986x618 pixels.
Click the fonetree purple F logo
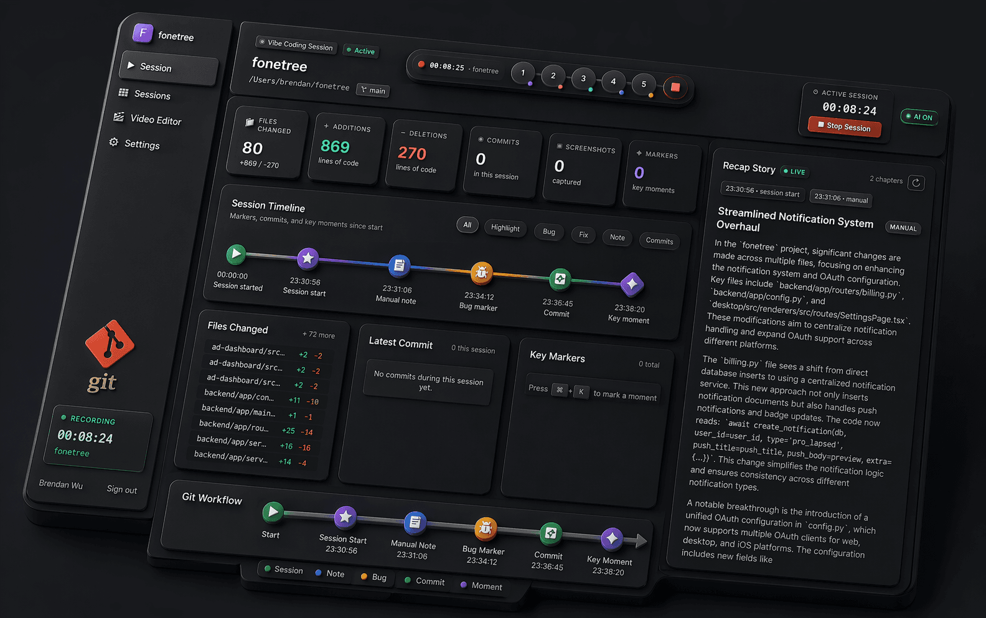pos(143,33)
